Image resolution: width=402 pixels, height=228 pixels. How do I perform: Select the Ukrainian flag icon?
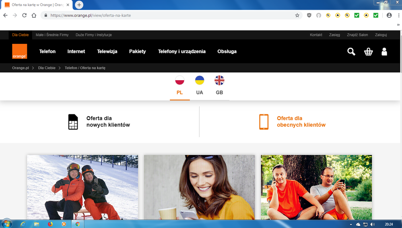[x=200, y=81]
